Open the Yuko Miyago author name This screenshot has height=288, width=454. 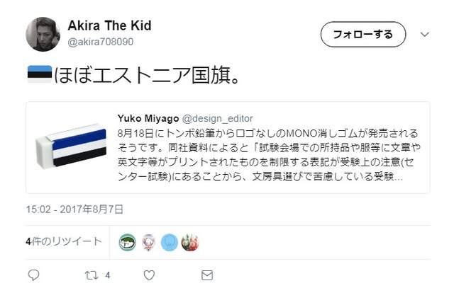point(148,117)
